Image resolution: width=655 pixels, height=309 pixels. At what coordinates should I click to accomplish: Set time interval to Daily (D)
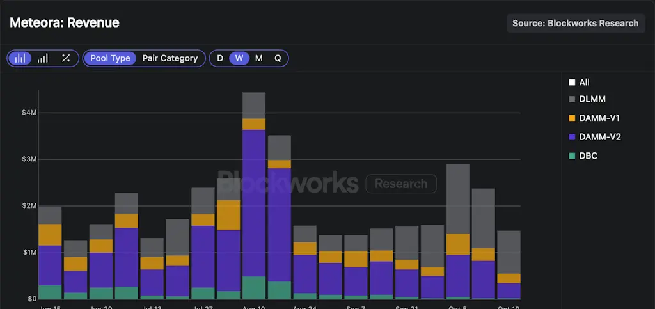(x=220, y=58)
